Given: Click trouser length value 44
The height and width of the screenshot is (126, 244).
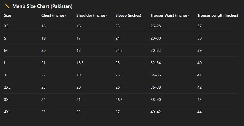Looking at the screenshot, I should pyautogui.click(x=199, y=112).
